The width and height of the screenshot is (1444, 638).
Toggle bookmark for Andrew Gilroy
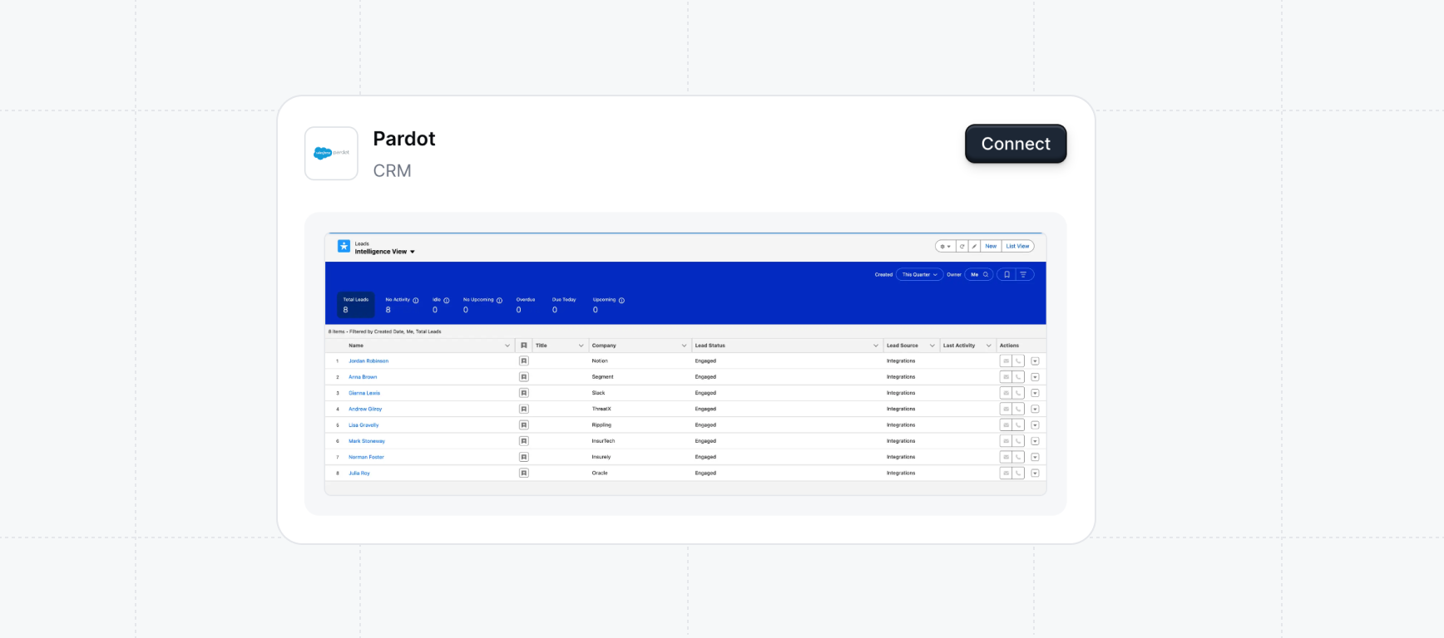pos(524,409)
